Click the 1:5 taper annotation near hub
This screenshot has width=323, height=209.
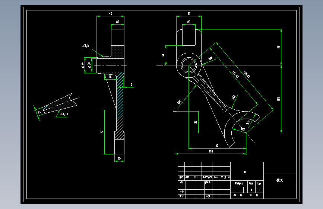pos(85,46)
